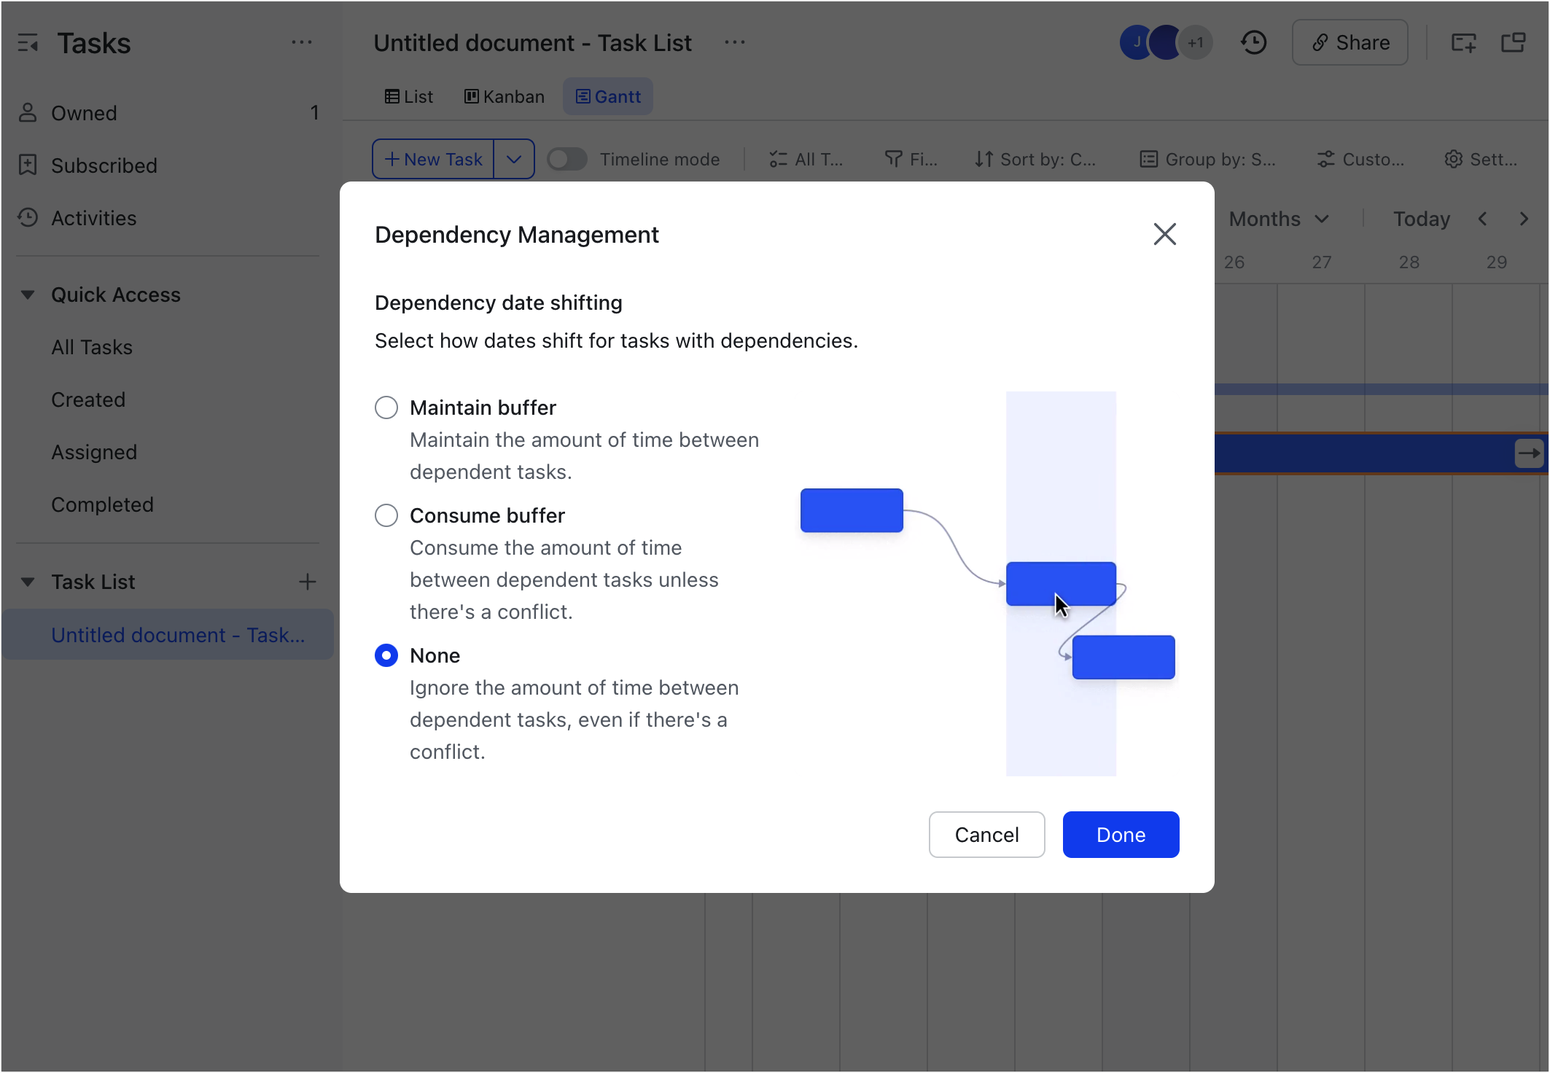Image resolution: width=1550 pixels, height=1073 pixels.
Task: Select the Filter icon
Action: 894,159
